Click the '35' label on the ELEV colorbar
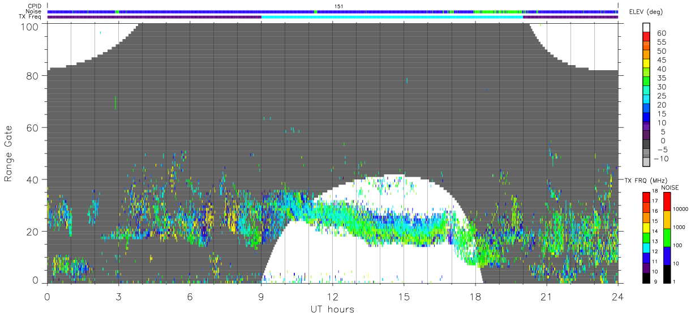This screenshot has width=695, height=321. click(661, 78)
